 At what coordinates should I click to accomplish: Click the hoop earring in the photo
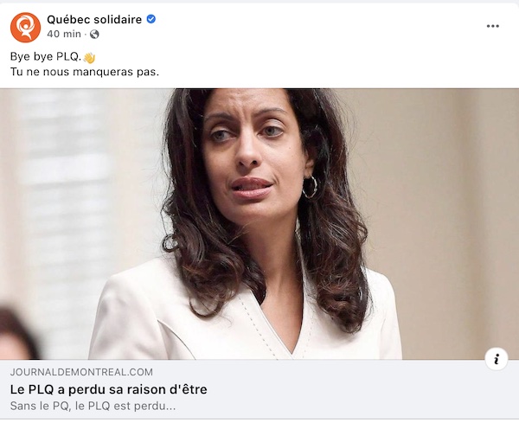coord(310,188)
